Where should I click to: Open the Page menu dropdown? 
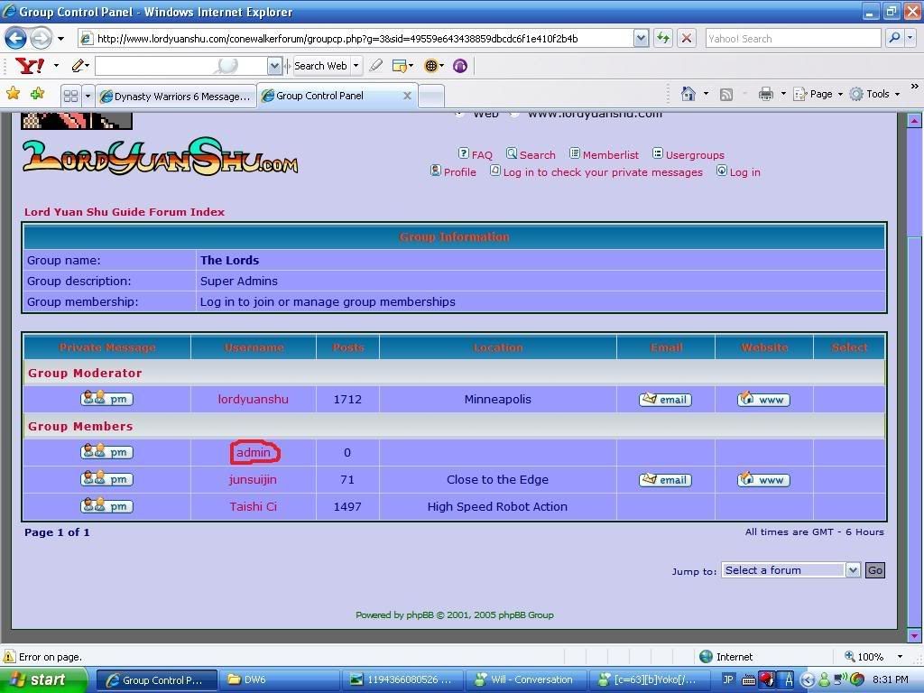(x=820, y=94)
